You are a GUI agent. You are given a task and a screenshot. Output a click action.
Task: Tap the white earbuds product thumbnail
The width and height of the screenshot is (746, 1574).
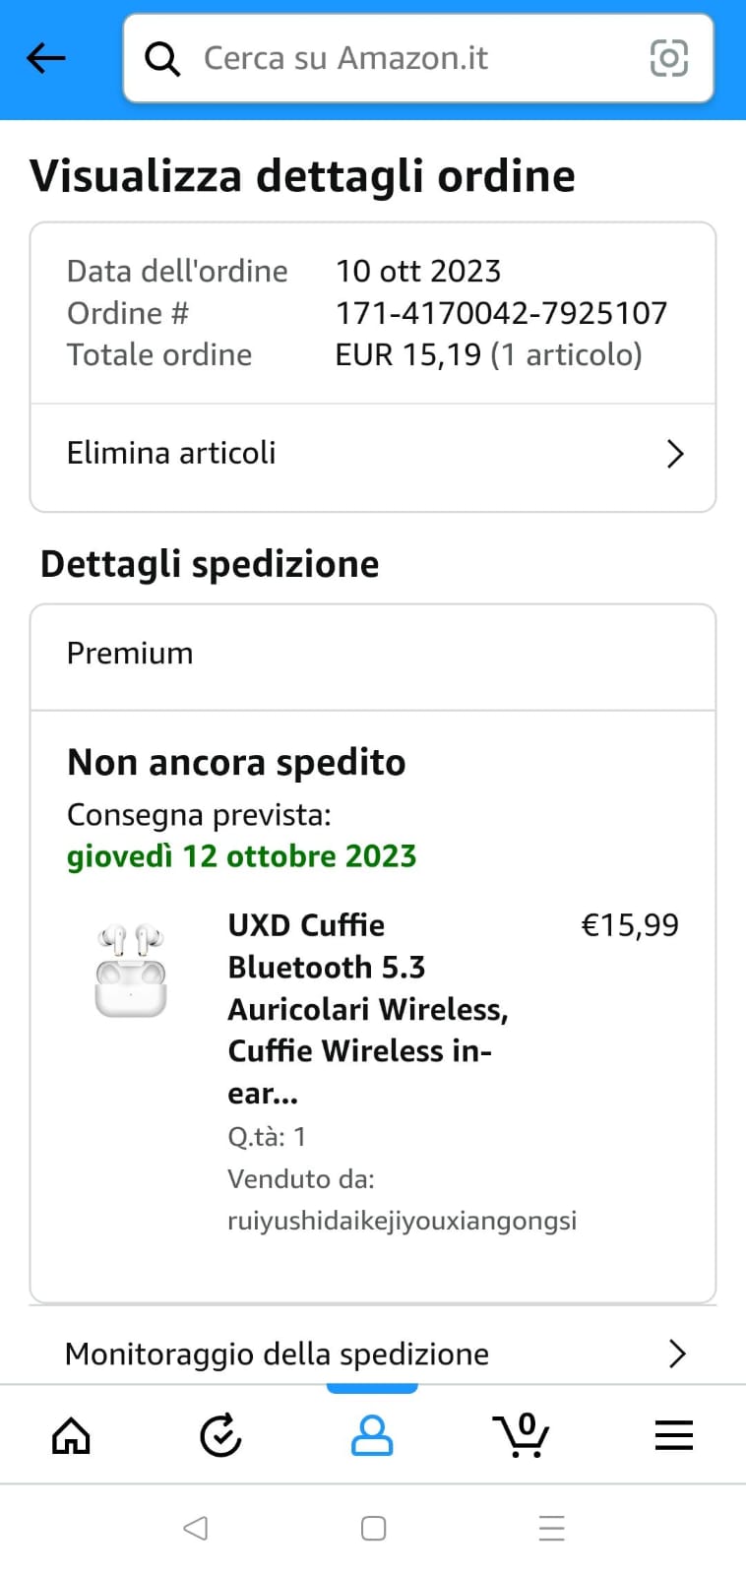coord(130,971)
